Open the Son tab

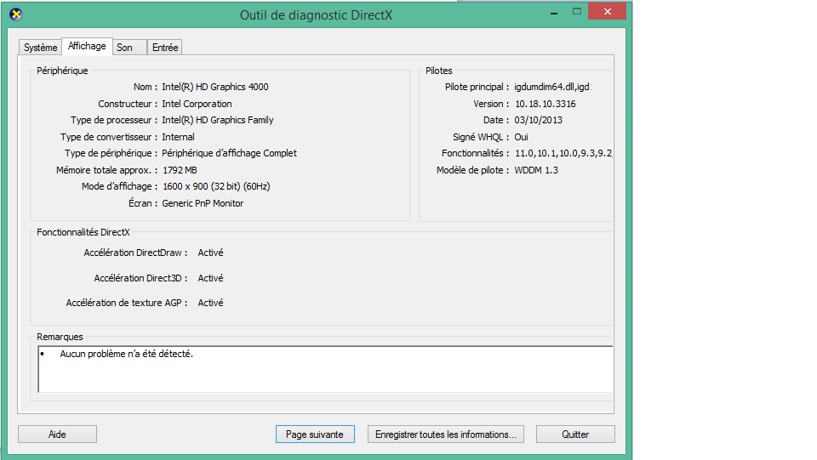(129, 48)
